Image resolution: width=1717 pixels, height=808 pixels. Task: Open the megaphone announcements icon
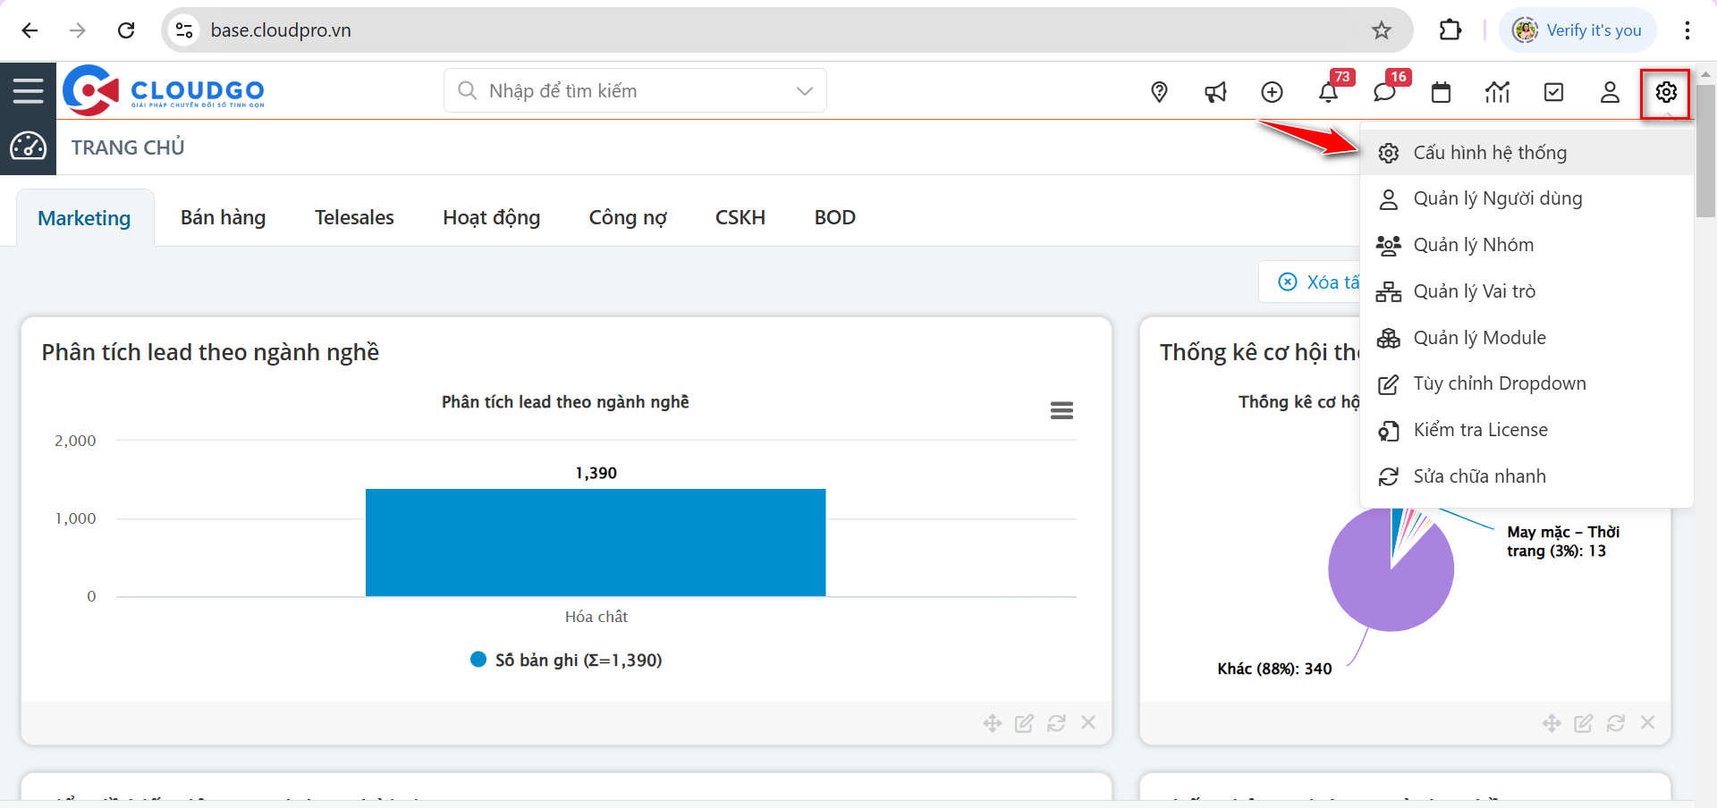coord(1215,92)
